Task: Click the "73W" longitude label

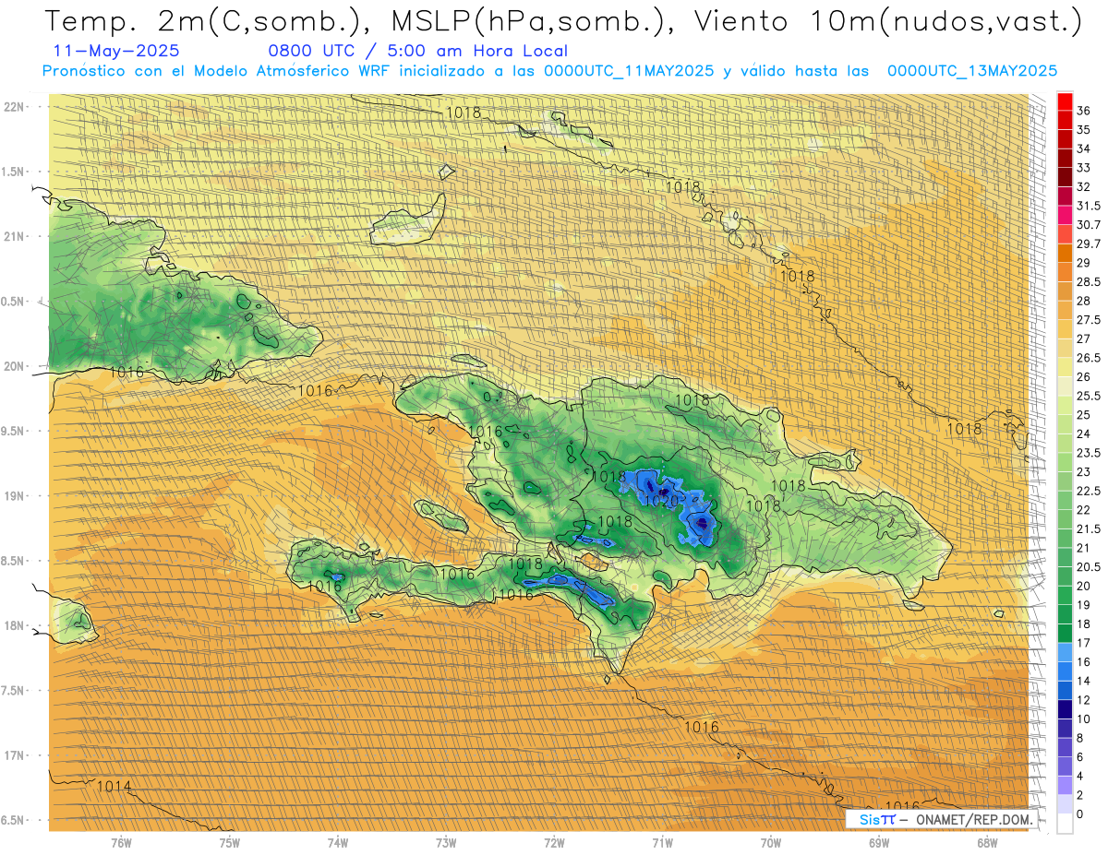Action: [x=446, y=842]
